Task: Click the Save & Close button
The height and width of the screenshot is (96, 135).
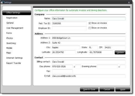Action: pos(89,89)
